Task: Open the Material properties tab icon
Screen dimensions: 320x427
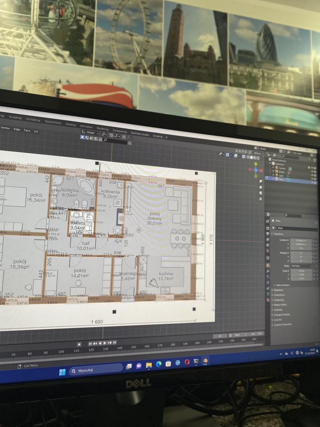Action: coord(268,300)
